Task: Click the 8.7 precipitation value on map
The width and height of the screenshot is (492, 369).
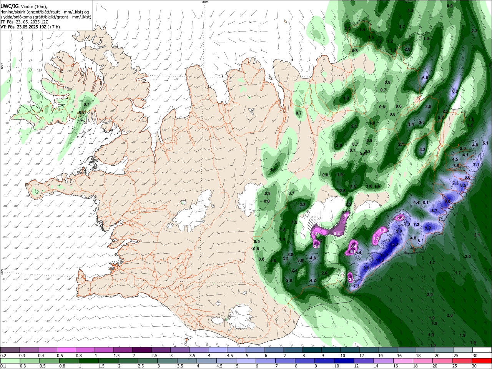Action: [434, 211]
